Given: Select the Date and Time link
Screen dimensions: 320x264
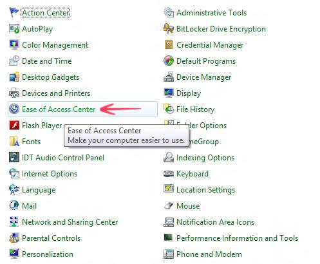Looking at the screenshot, I should (x=47, y=61).
